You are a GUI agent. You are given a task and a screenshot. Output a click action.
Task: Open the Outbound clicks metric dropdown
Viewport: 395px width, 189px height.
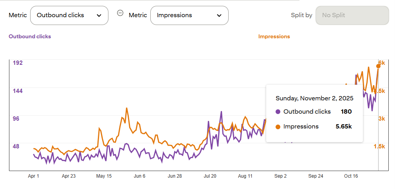pos(69,16)
